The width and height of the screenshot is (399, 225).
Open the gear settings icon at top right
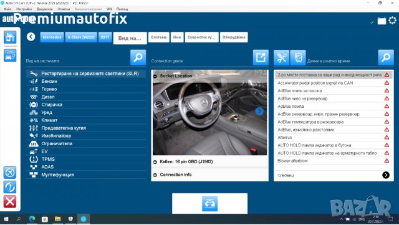coord(392,21)
